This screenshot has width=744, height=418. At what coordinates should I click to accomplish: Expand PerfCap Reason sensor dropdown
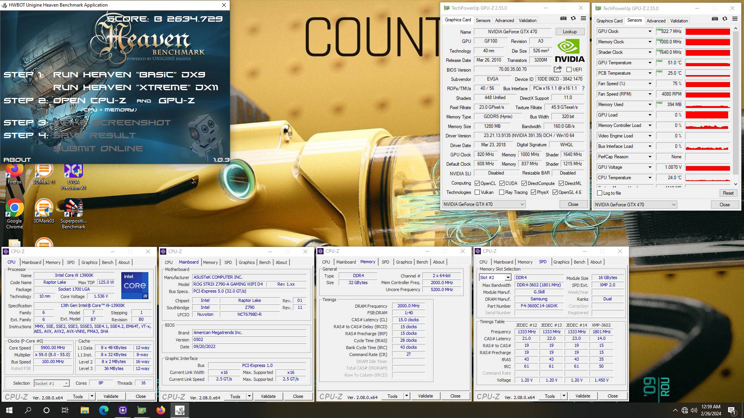point(650,157)
